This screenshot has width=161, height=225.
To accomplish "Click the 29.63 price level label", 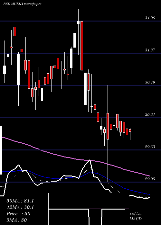I will coord(150,147).
